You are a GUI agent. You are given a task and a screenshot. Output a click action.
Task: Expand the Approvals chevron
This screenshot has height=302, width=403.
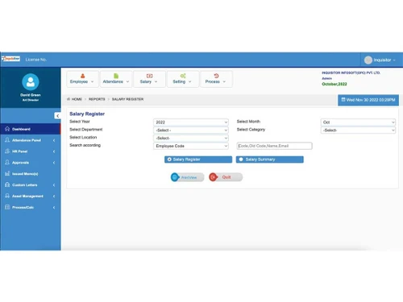(54, 163)
